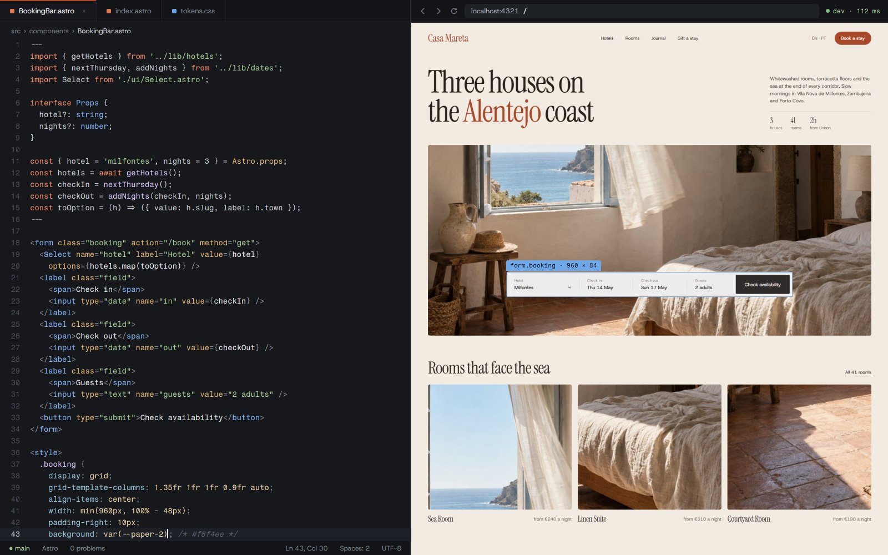
Task: Click the green dev server status dot
Action: (828, 11)
